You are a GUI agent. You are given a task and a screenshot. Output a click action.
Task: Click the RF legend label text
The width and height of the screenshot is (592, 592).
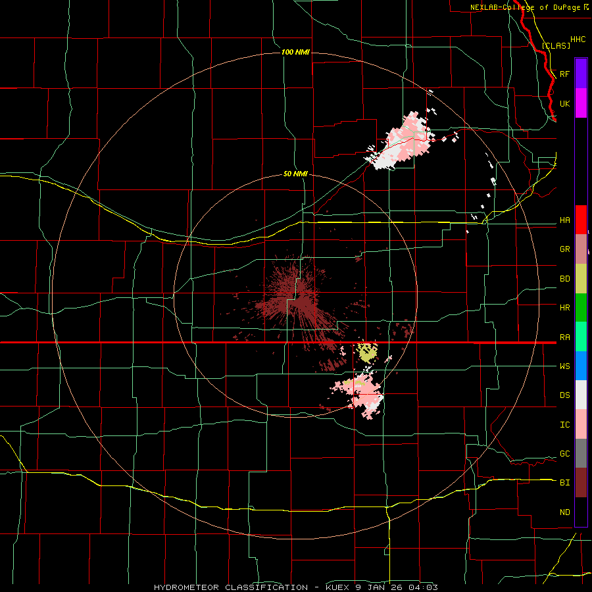click(x=564, y=74)
